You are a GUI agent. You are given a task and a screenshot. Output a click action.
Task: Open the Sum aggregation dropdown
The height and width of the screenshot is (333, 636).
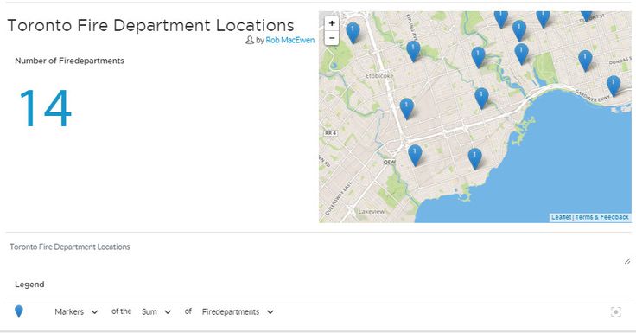[156, 312]
